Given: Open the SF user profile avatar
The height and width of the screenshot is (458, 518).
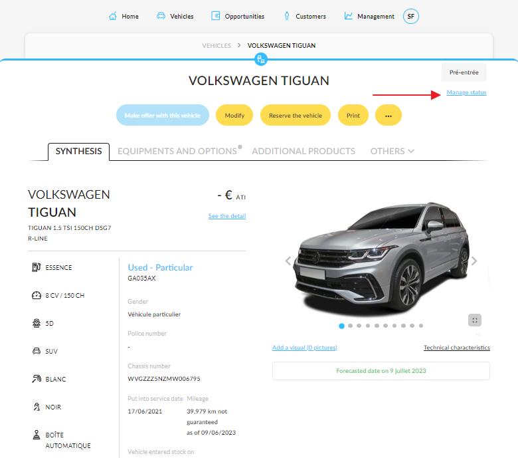Looking at the screenshot, I should 410,16.
